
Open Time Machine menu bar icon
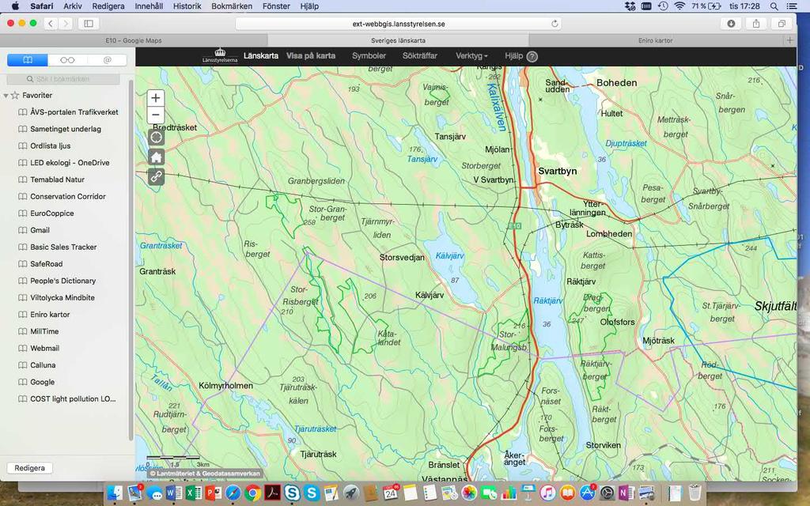tap(663, 6)
